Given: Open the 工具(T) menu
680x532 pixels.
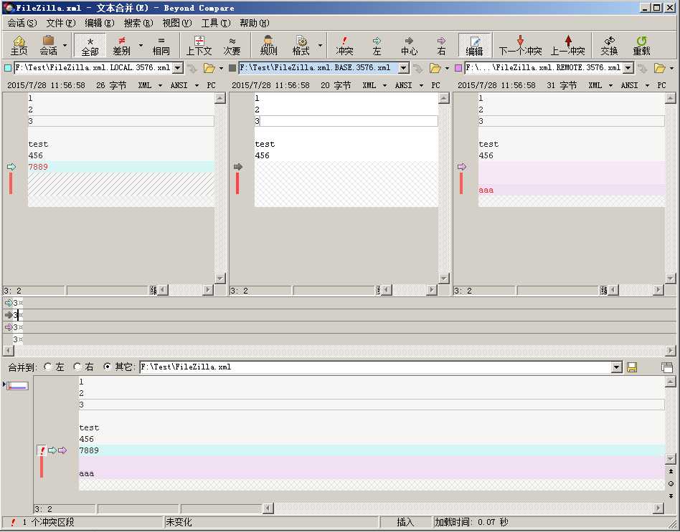Looking at the screenshot, I should point(215,23).
